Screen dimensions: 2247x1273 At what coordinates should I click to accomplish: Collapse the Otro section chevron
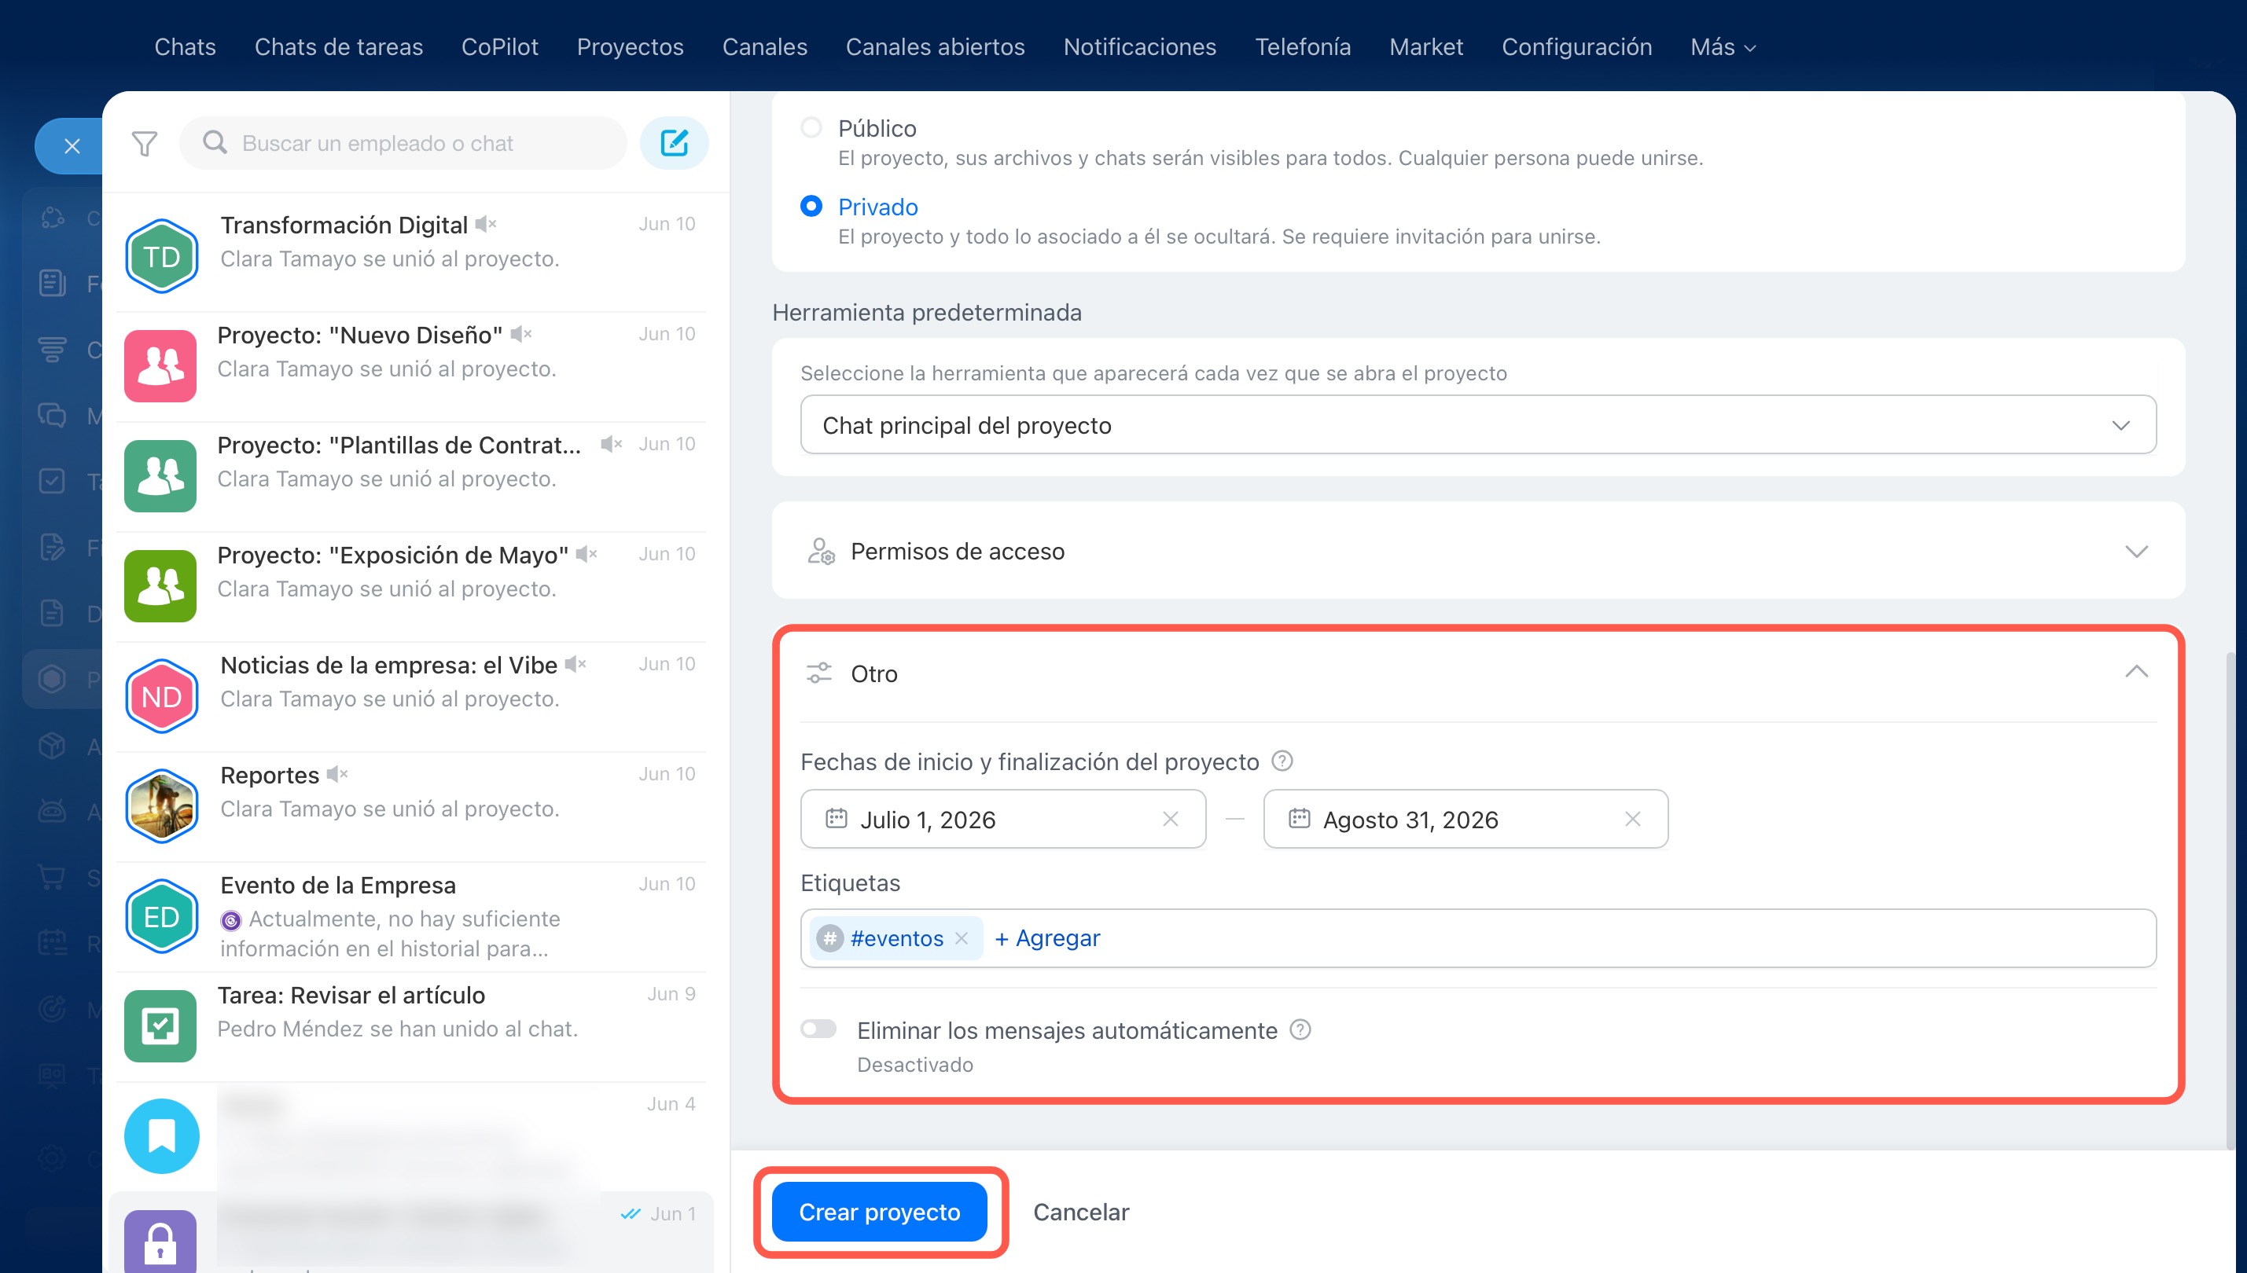[x=2136, y=672]
